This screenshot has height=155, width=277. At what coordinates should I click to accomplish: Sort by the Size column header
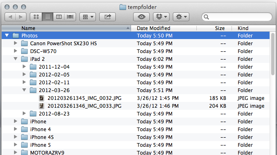click(214, 28)
